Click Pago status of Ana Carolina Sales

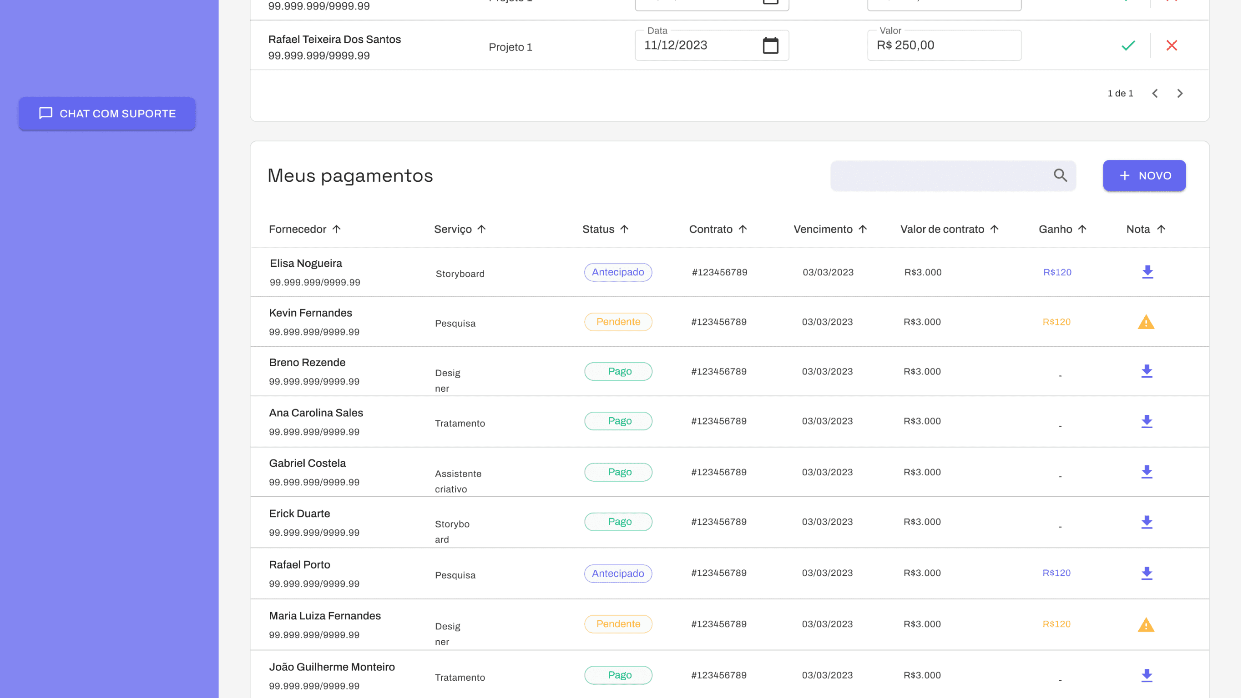point(618,421)
